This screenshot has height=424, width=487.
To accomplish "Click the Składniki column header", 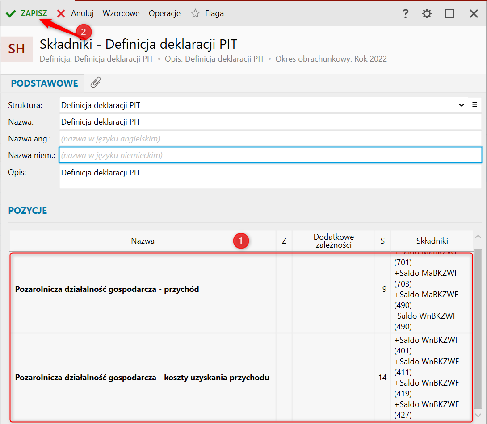I will [x=432, y=241].
